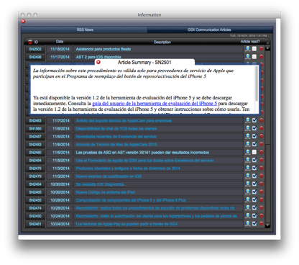Click the Article Summary popup scrollbar thumb

click(257, 84)
